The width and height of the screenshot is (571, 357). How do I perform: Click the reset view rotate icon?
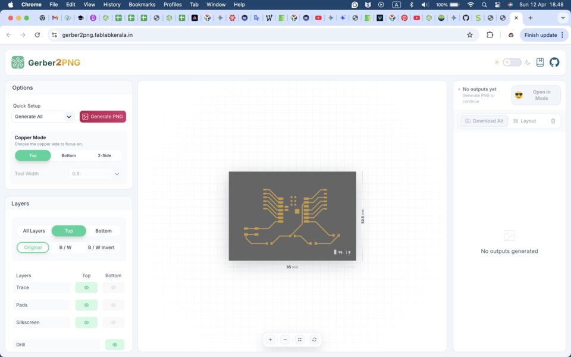314,340
